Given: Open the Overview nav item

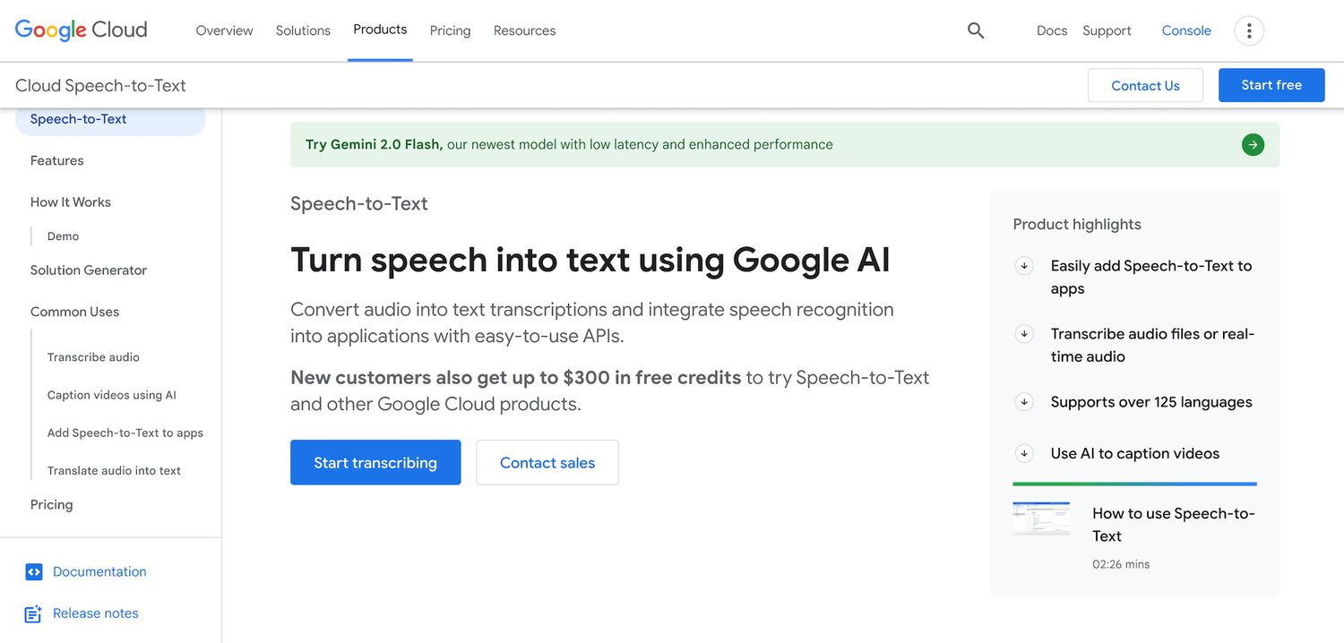Looking at the screenshot, I should [x=224, y=30].
